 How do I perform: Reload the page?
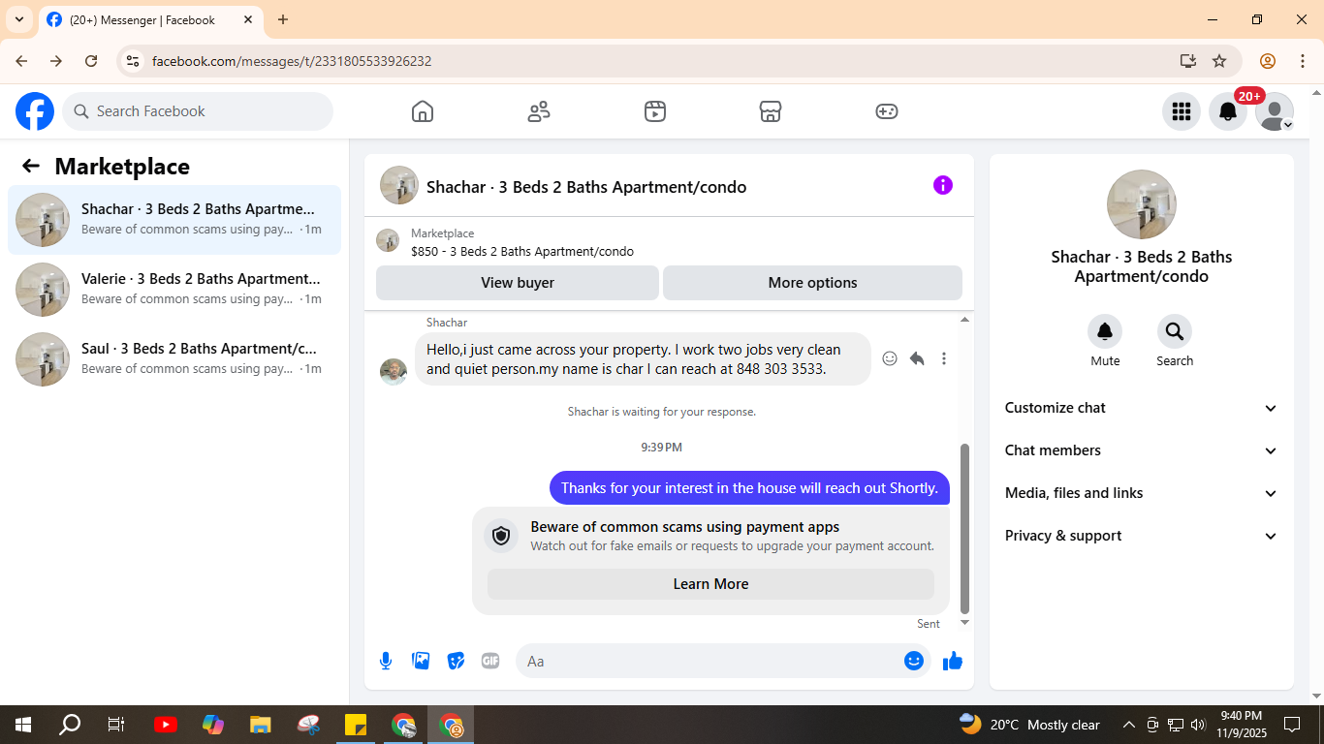(91, 61)
